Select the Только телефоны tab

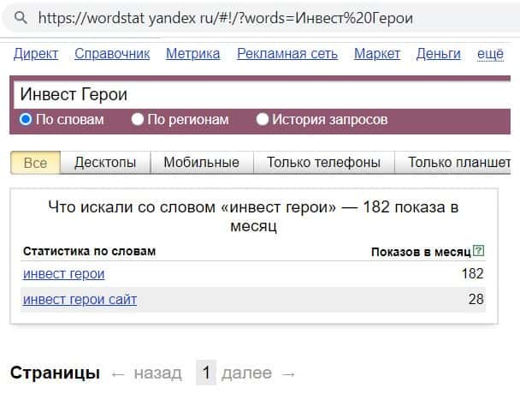pyautogui.click(x=323, y=162)
